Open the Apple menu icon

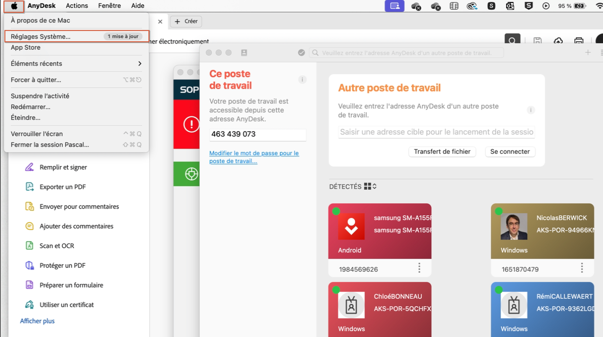[x=14, y=6]
